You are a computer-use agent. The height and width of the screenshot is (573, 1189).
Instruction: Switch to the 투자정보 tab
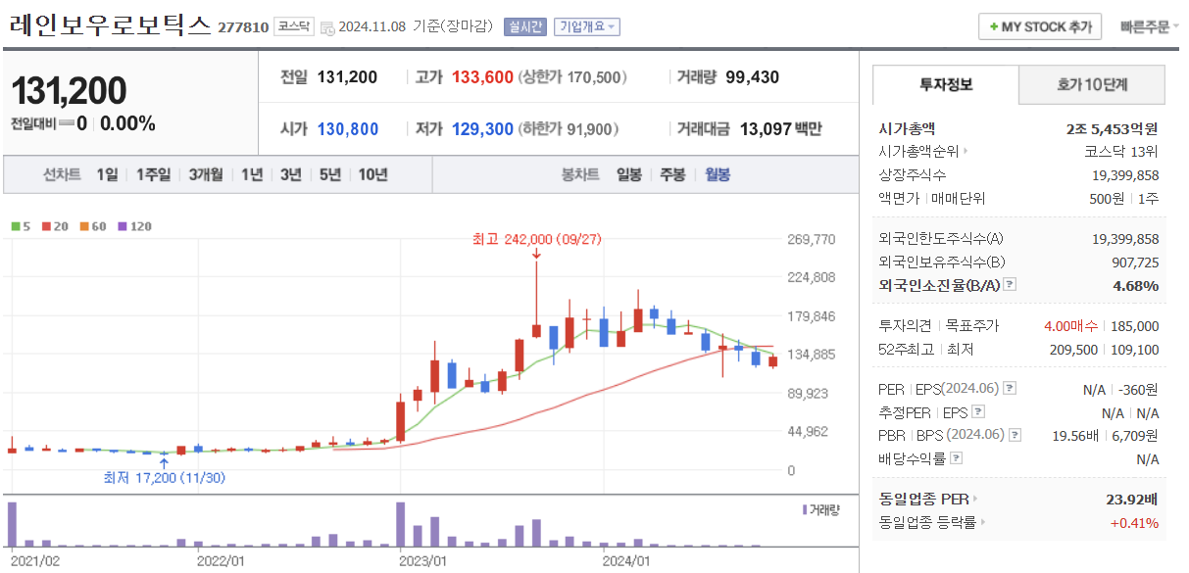[x=946, y=85]
